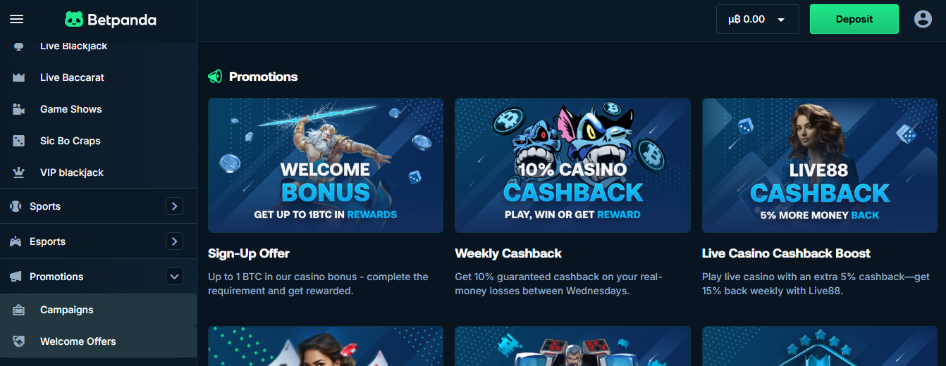Click the Betpanda panda logo
The height and width of the screenshot is (366, 946).
[x=74, y=20]
